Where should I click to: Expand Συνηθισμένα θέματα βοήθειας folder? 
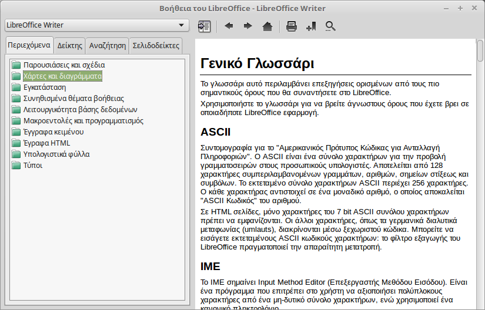tap(73, 98)
